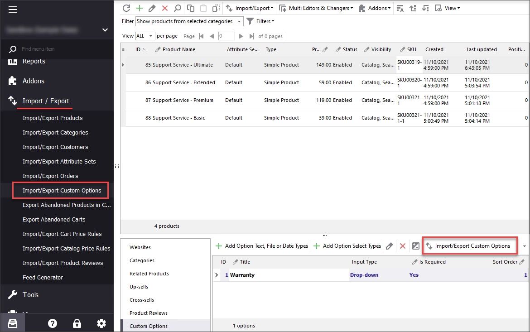
Task: Copy selected product icon
Action: coord(191,8)
